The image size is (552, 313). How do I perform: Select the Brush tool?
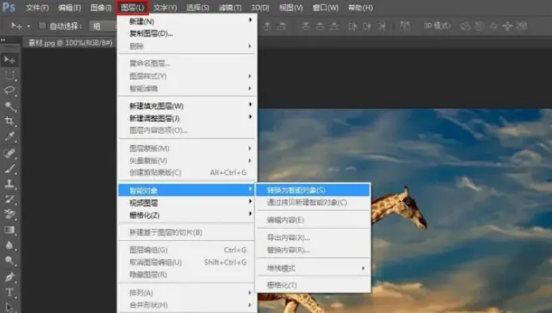(10, 169)
